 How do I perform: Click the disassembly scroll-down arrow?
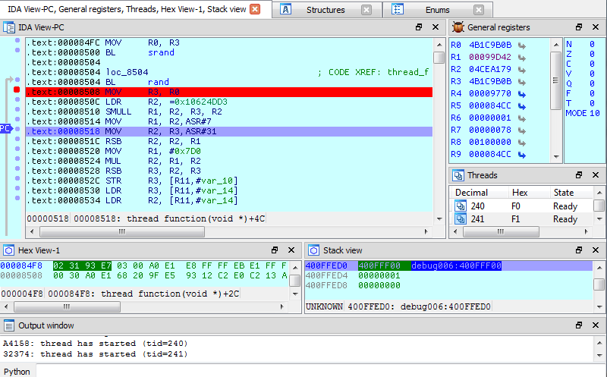(439, 219)
